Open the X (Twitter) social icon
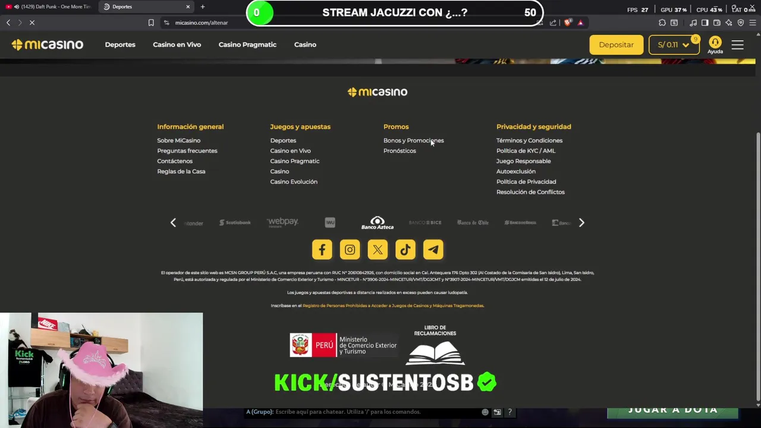The image size is (761, 428). (378, 250)
